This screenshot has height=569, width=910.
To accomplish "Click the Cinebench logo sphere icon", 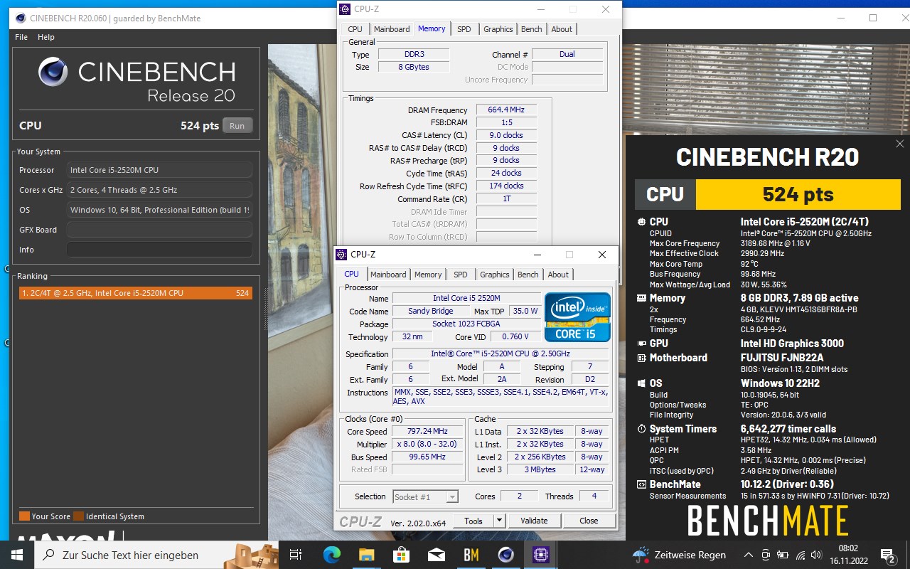I will coord(54,72).
